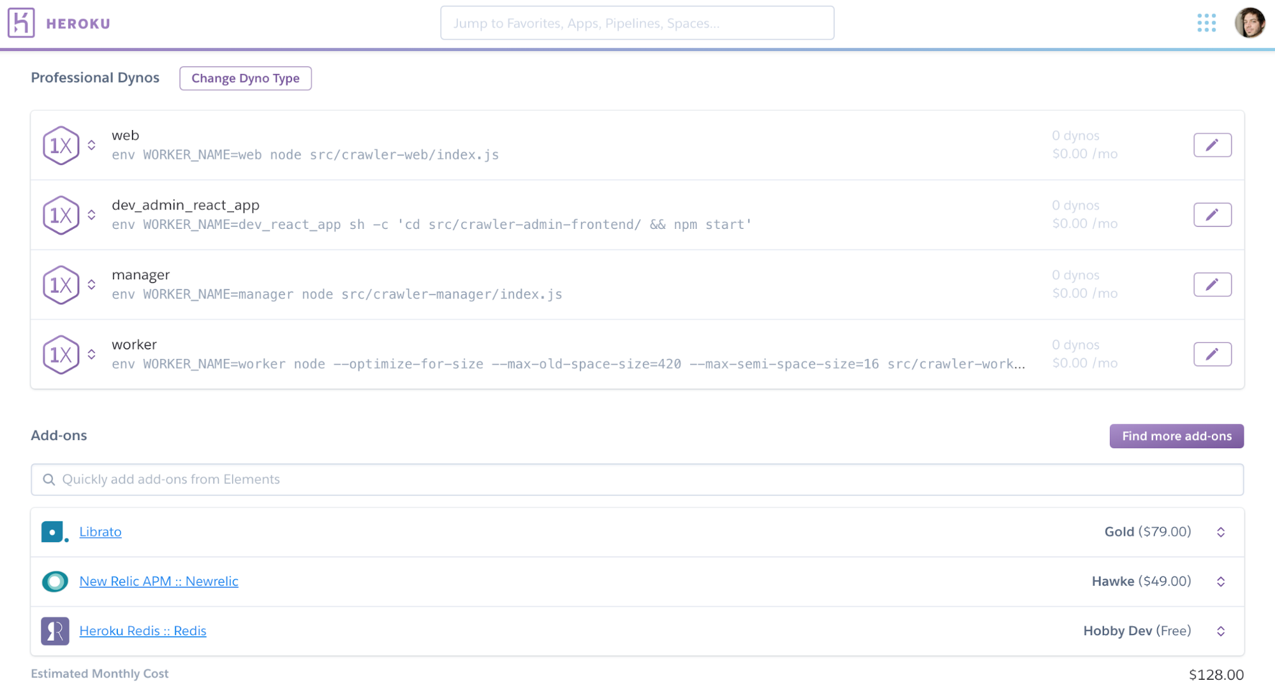The width and height of the screenshot is (1275, 695).
Task: Click the Hobby Dev (Free) plan text
Action: pos(1137,631)
